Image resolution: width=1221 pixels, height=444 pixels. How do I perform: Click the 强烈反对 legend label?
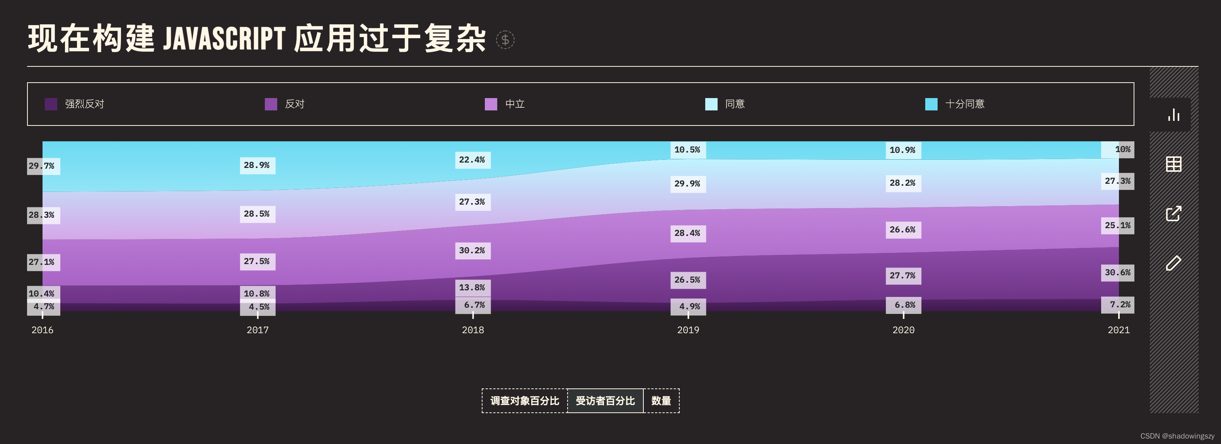[x=84, y=104]
